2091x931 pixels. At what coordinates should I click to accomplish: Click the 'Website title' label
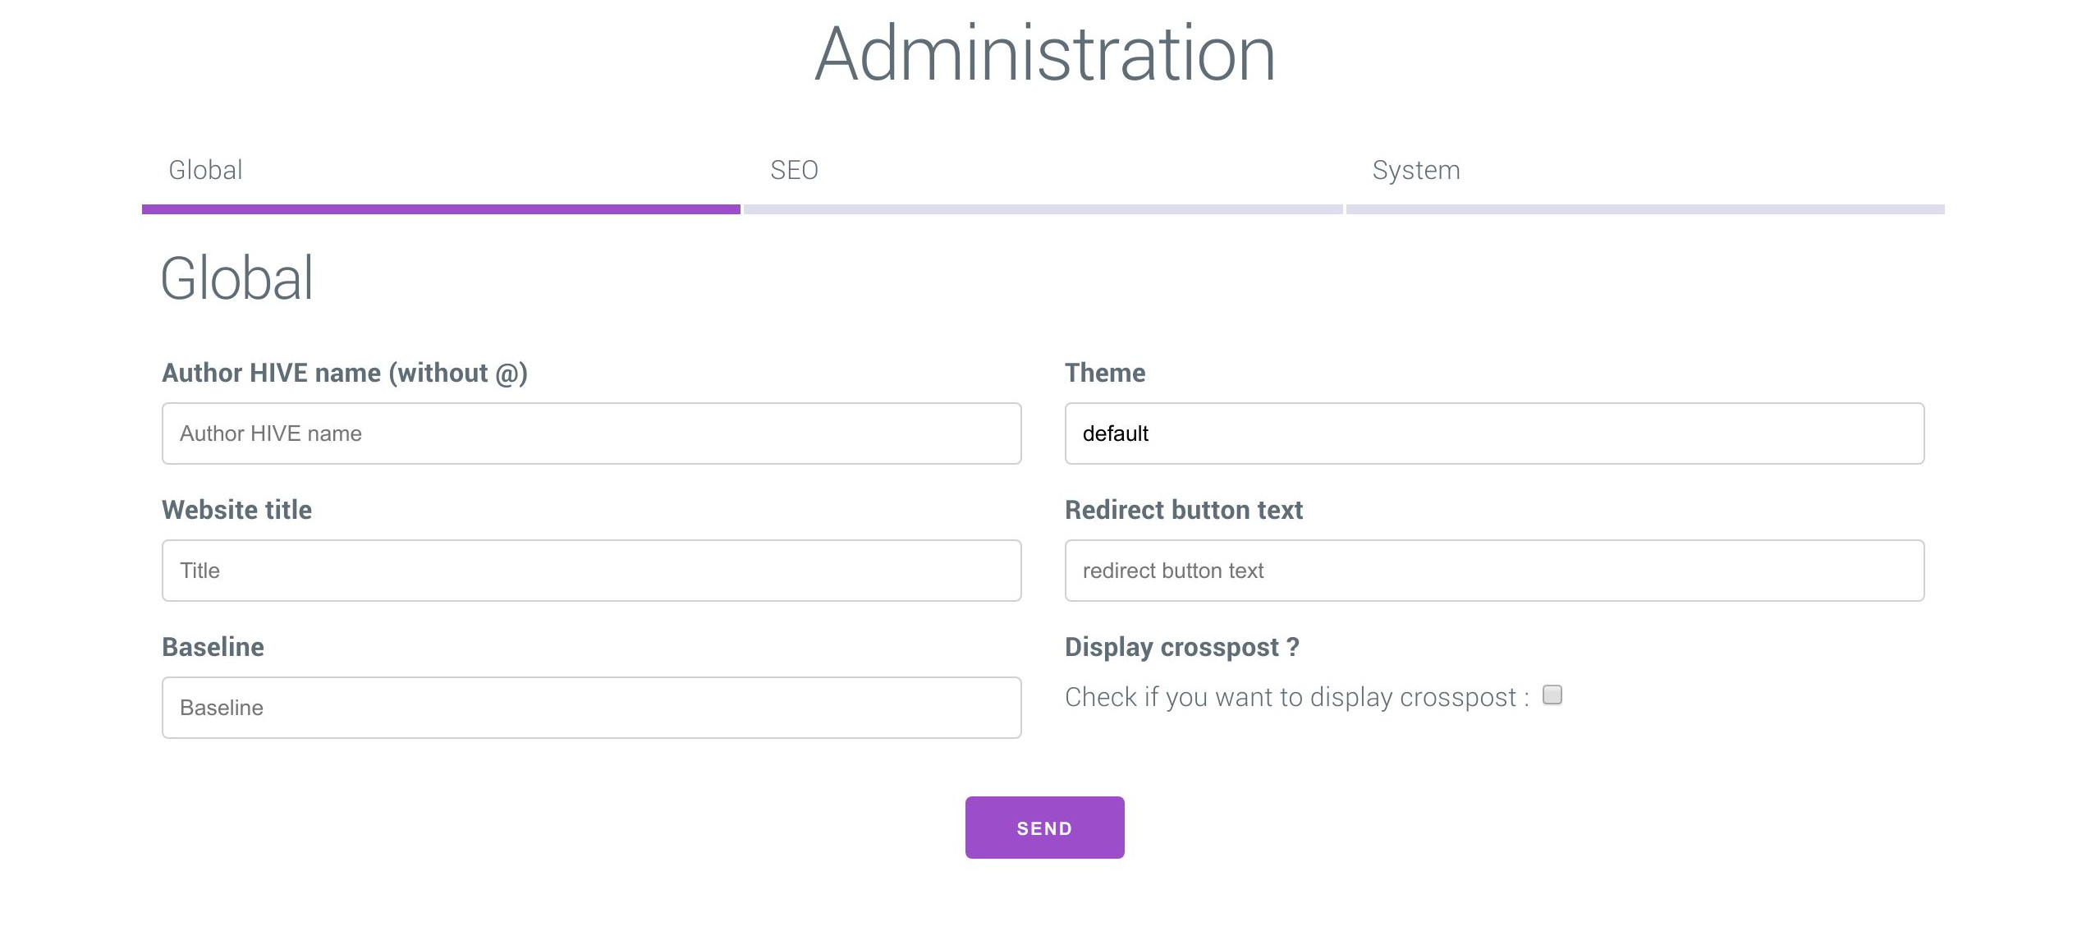coord(237,510)
